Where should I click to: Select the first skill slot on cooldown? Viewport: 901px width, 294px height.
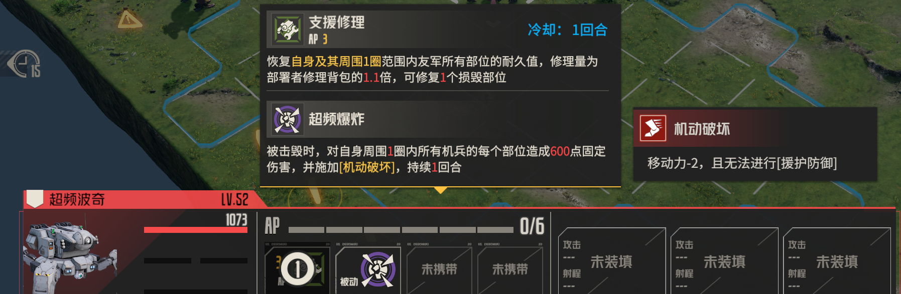pos(297,268)
